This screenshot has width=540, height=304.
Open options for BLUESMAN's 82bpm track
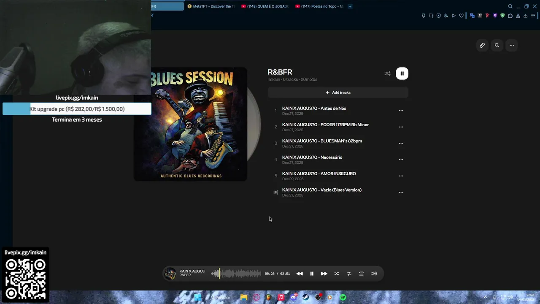pos(401,143)
